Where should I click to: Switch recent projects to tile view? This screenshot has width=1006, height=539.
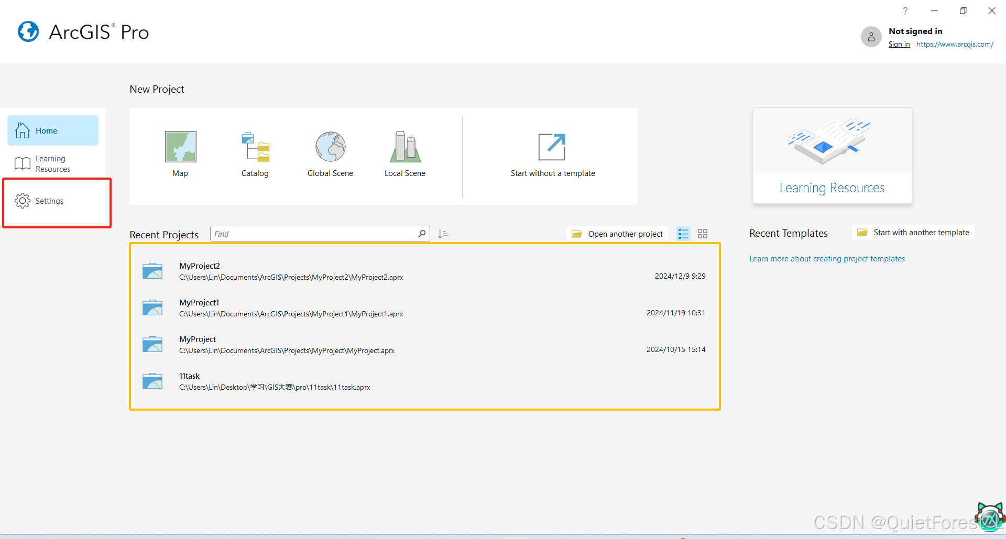pyautogui.click(x=703, y=234)
